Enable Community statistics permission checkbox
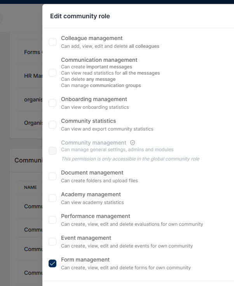 click(x=52, y=125)
